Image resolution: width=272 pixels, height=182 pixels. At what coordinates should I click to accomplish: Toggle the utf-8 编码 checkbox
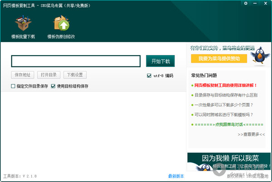coord(149,76)
